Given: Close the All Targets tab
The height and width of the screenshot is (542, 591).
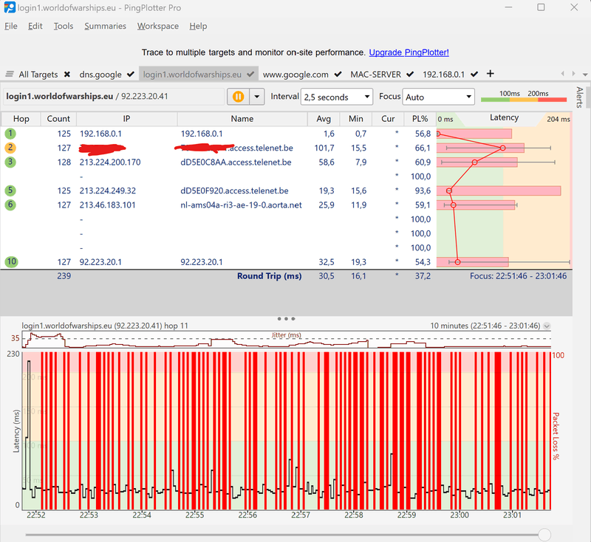Looking at the screenshot, I should (x=67, y=75).
